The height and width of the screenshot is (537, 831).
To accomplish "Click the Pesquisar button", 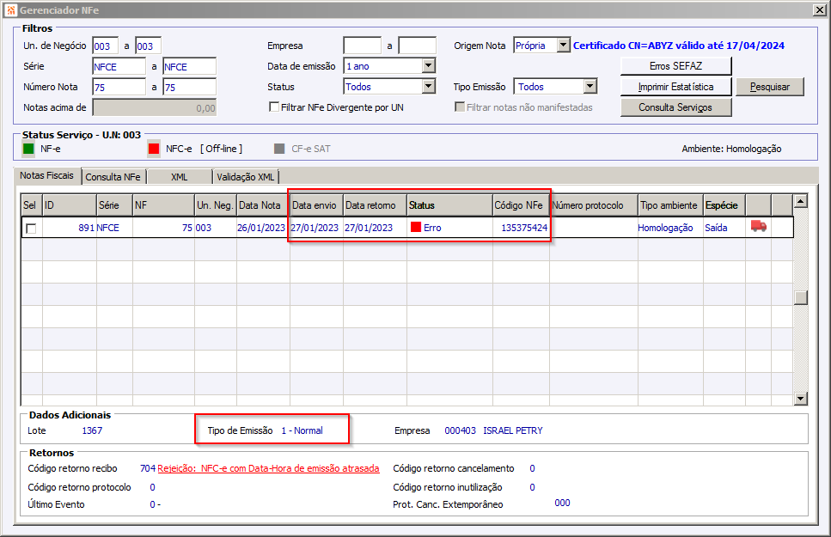I will (x=769, y=87).
